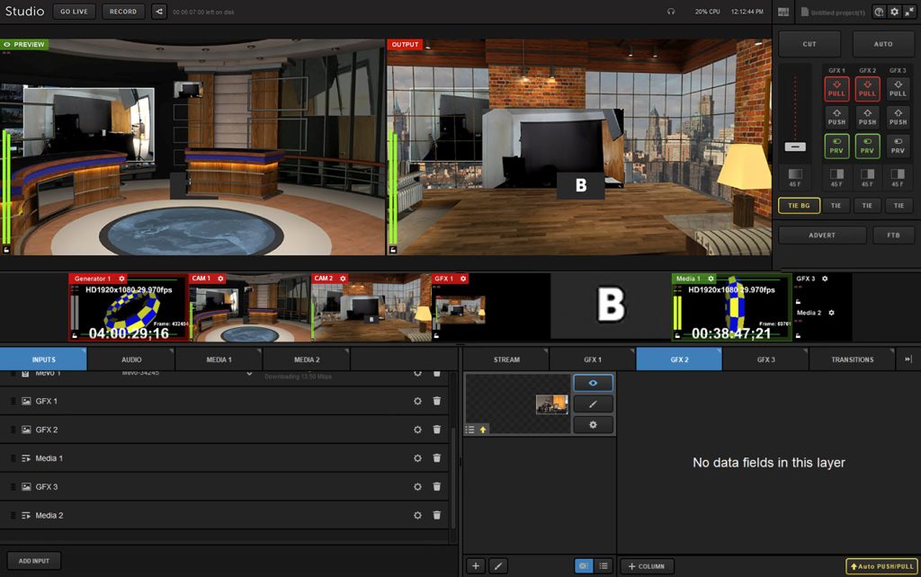Screen dimensions: 921x577
Task: Switch to the AUDIO tab
Action: (131, 360)
